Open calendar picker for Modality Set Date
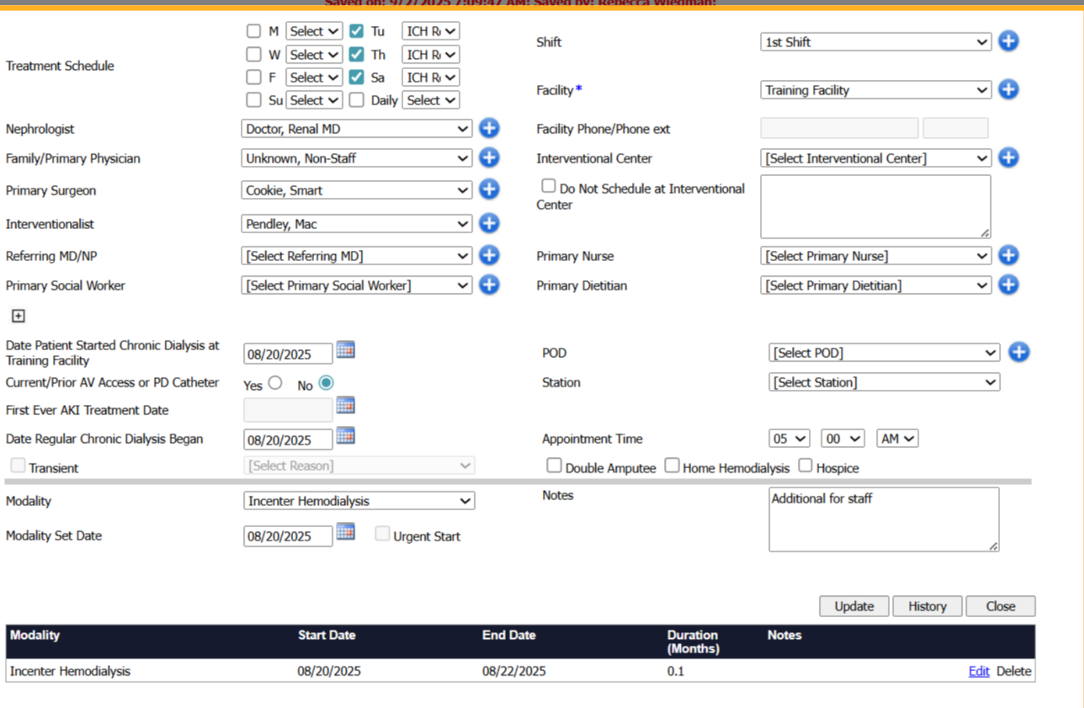 (x=346, y=532)
